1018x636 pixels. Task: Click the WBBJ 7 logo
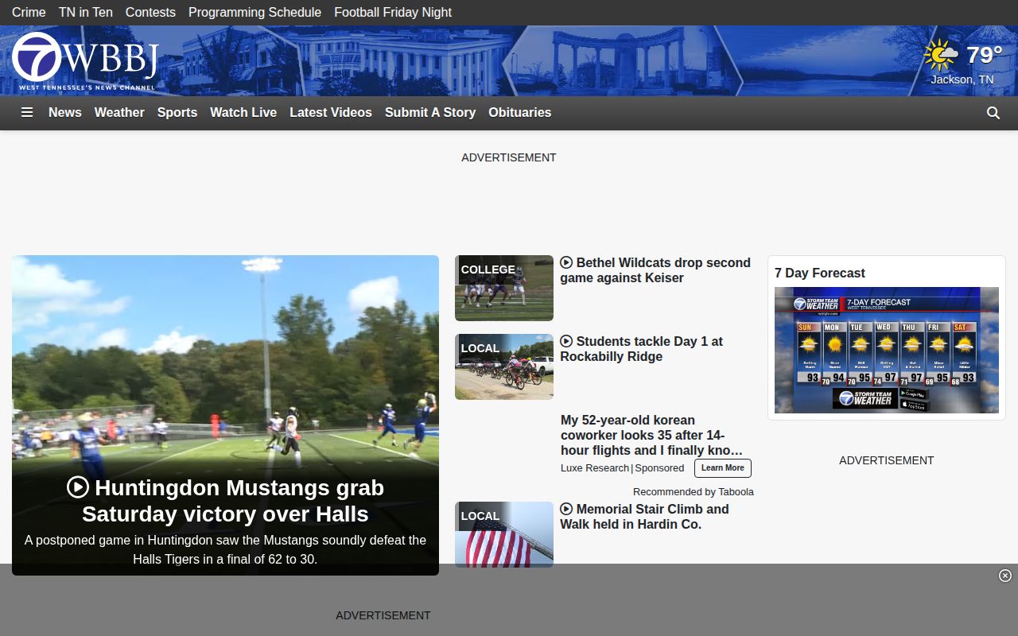(85, 61)
